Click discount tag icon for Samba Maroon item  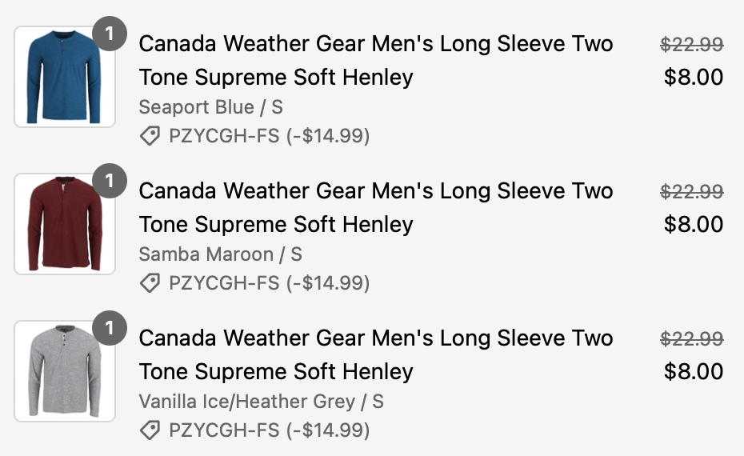coord(150,283)
